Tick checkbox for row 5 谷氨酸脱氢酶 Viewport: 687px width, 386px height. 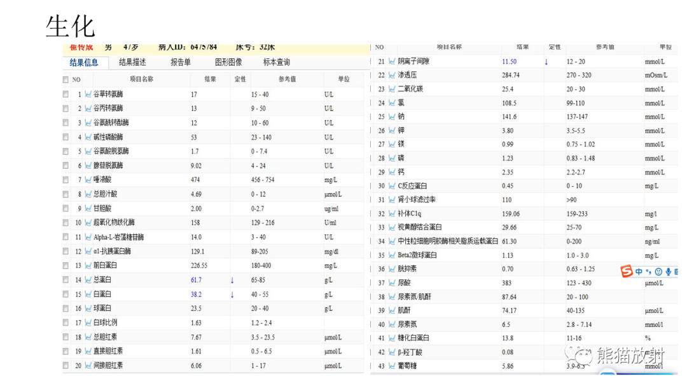point(66,151)
